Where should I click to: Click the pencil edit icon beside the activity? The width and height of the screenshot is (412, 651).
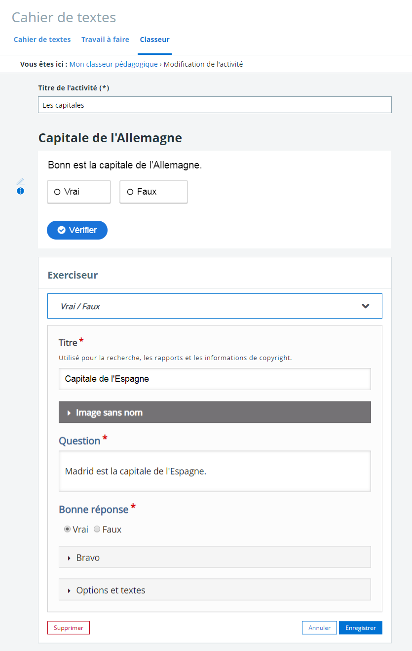20,181
